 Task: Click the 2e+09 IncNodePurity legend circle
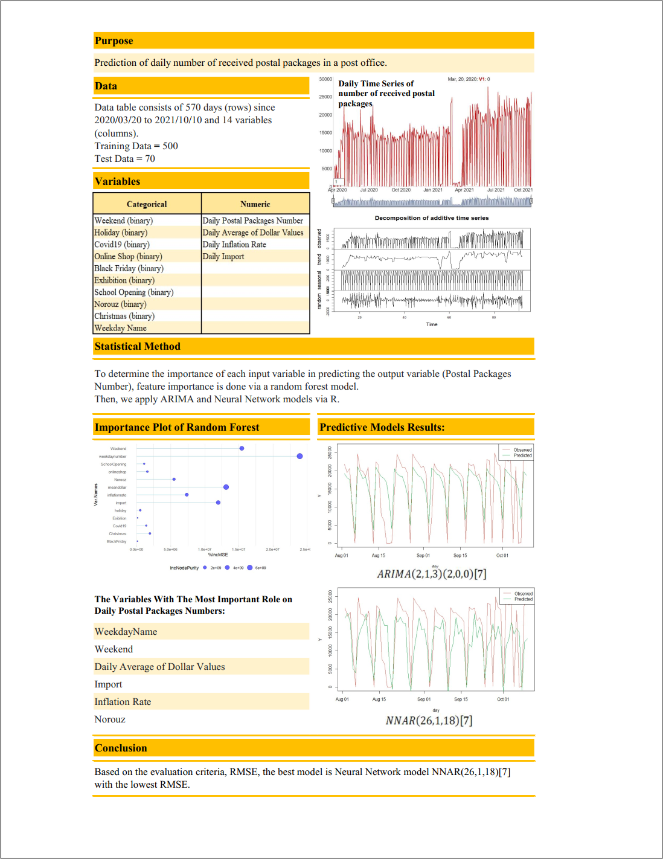(205, 568)
